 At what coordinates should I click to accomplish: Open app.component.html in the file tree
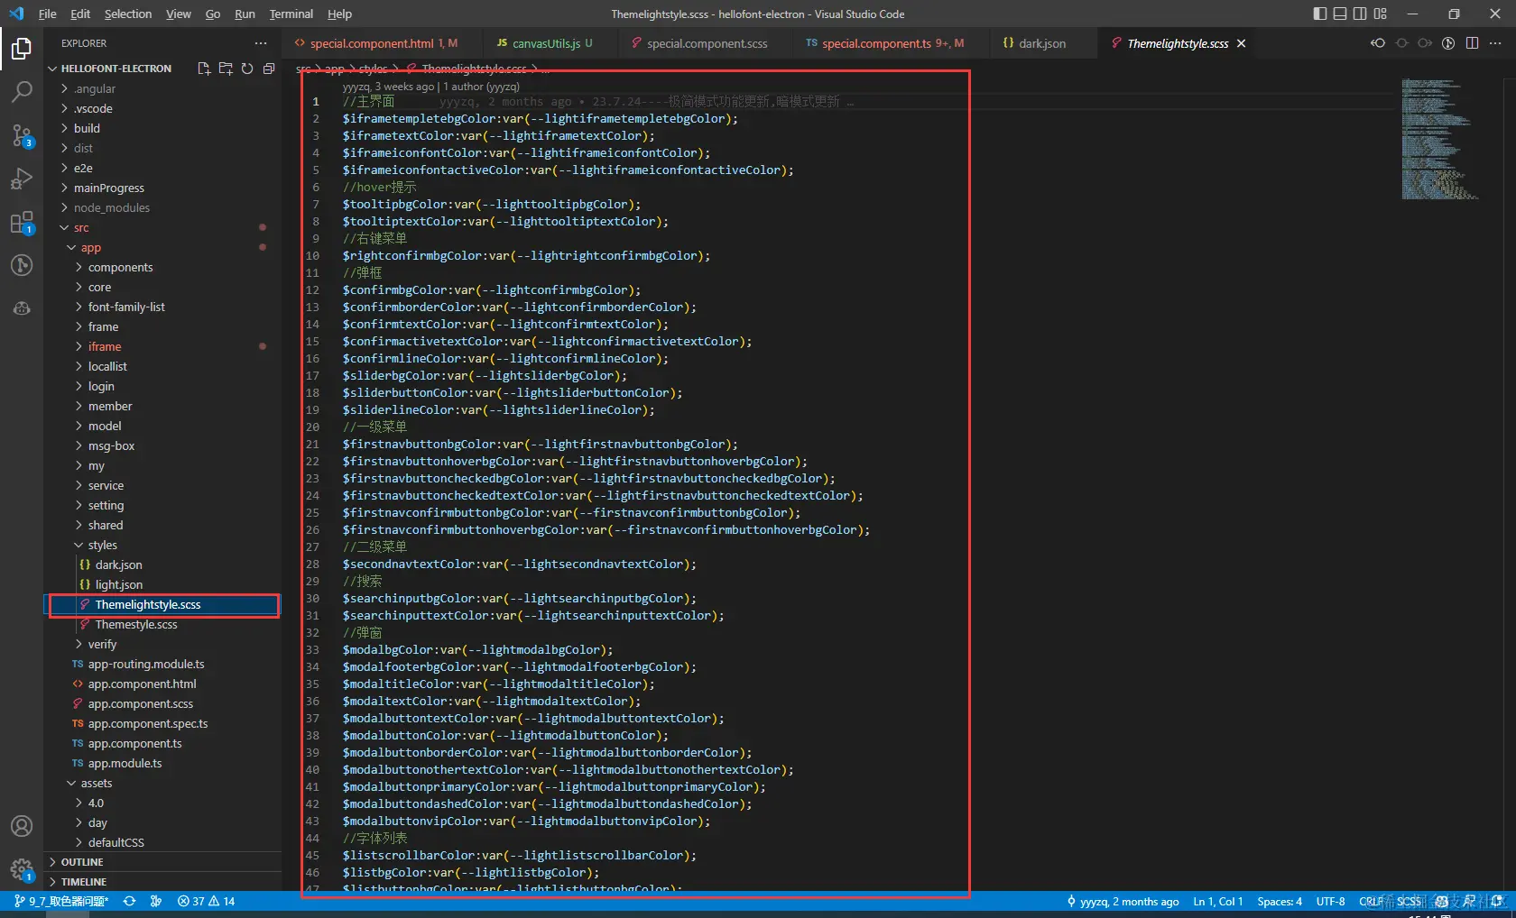[x=142, y=684]
